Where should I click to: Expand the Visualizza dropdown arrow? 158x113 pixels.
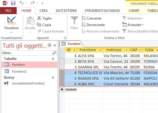click(11, 32)
